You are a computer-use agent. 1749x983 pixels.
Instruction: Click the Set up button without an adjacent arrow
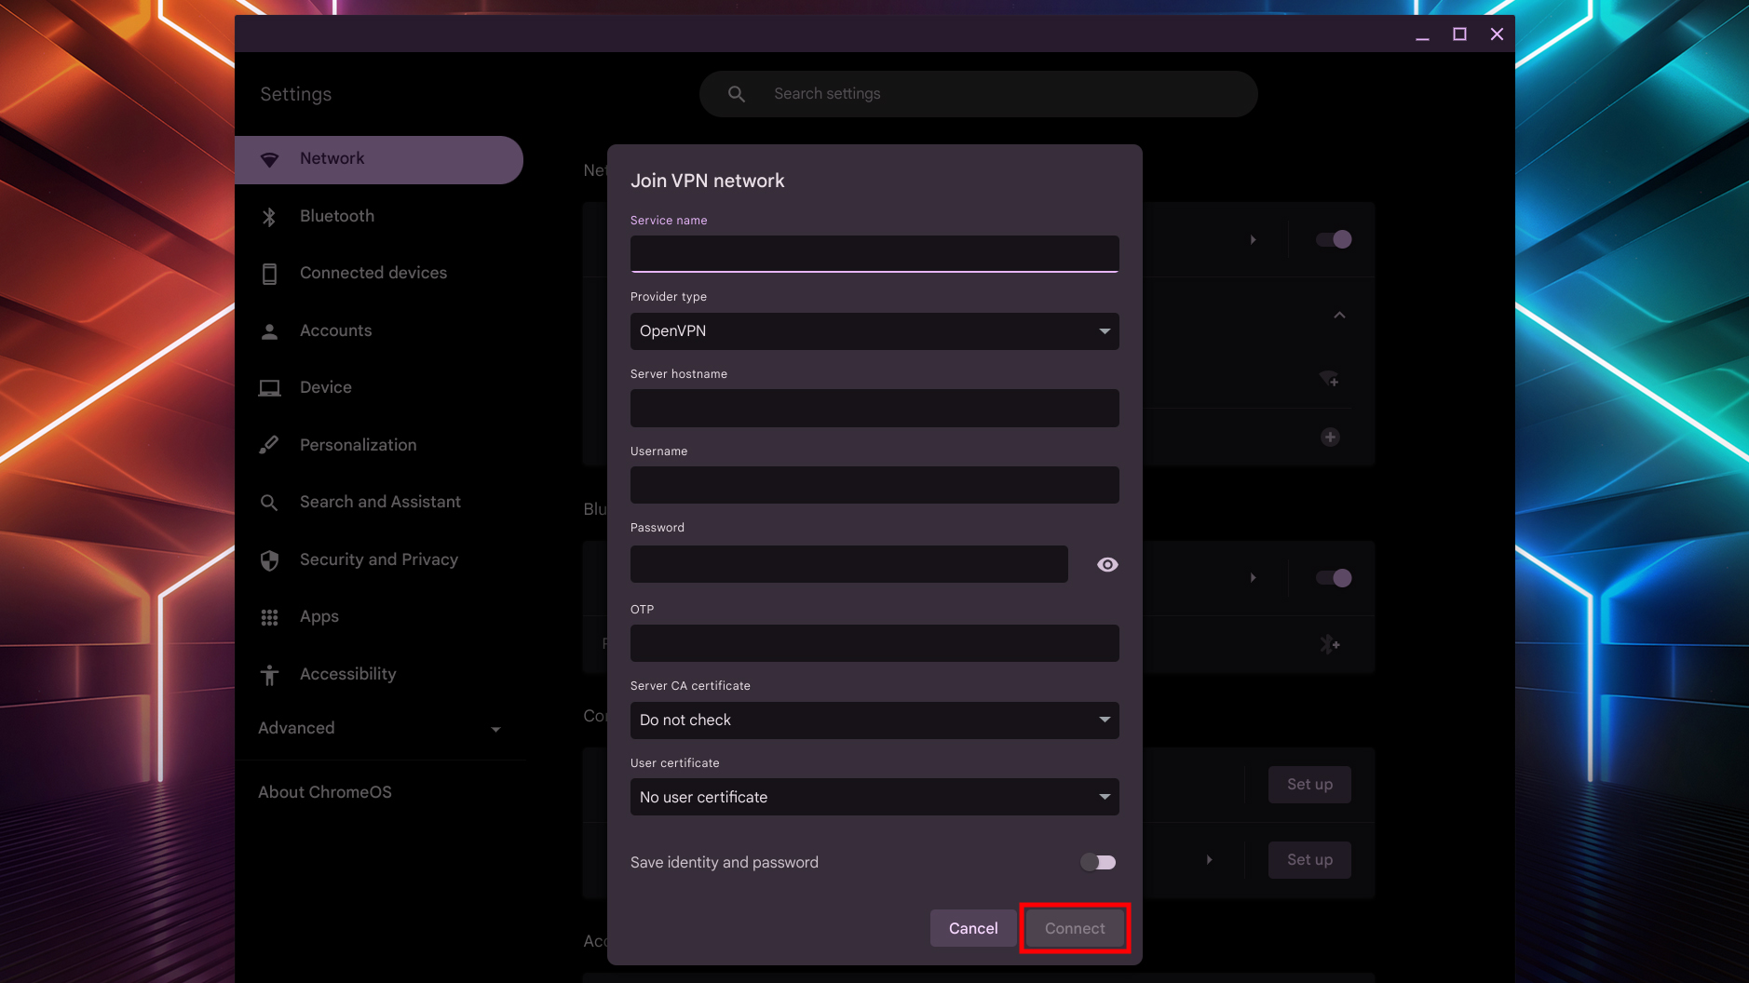click(1309, 785)
